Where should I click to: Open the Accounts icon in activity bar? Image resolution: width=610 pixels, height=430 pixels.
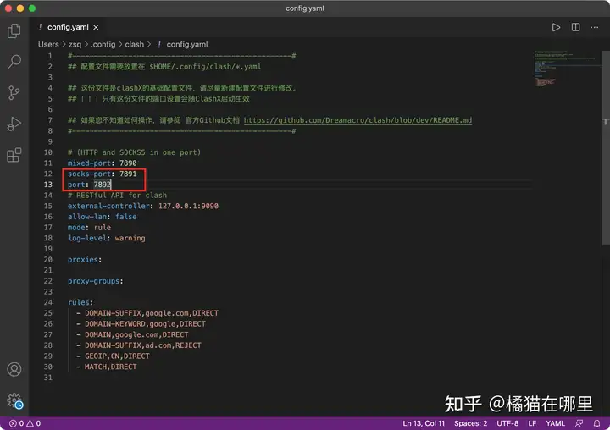(x=14, y=369)
